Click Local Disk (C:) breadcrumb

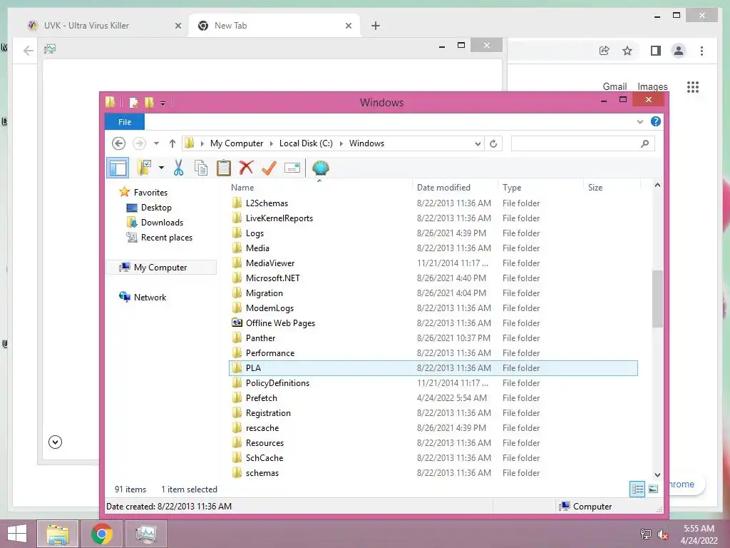(306, 143)
